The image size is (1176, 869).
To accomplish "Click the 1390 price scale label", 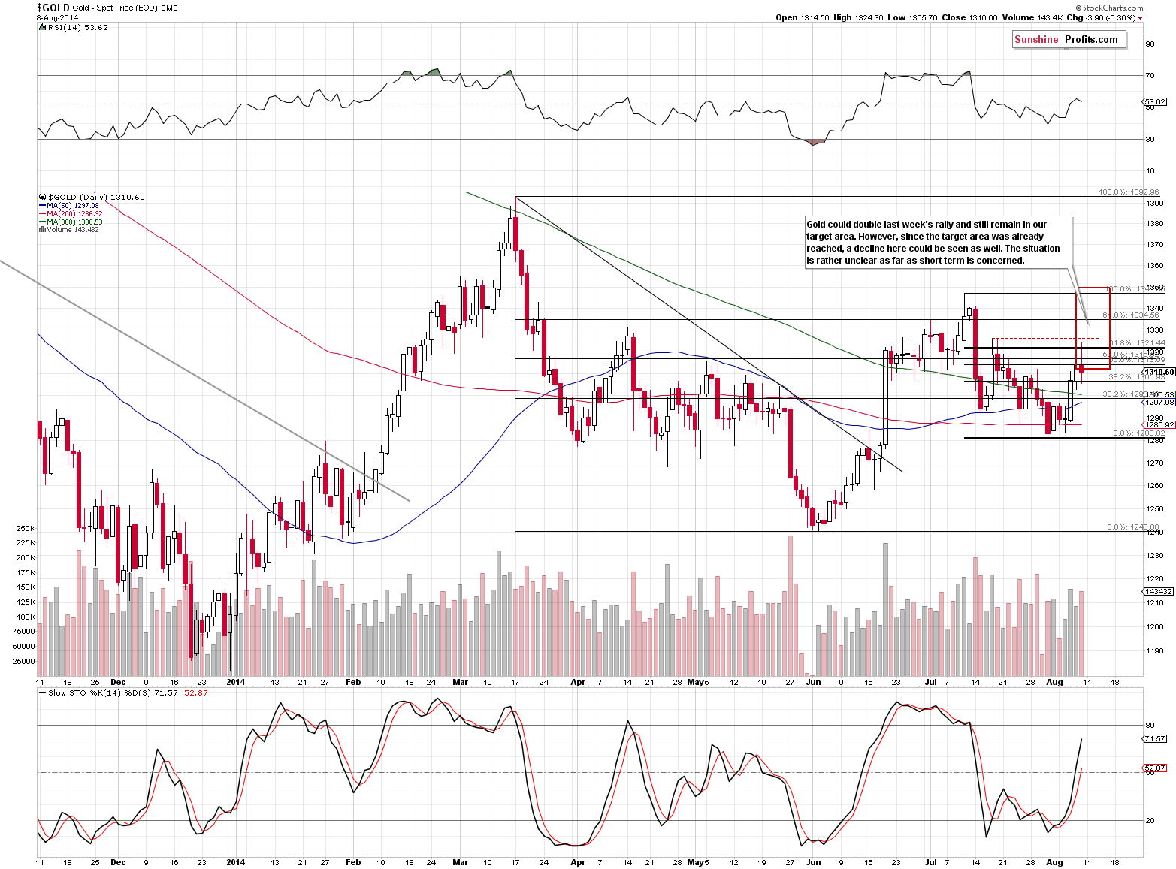I will 1155,204.
